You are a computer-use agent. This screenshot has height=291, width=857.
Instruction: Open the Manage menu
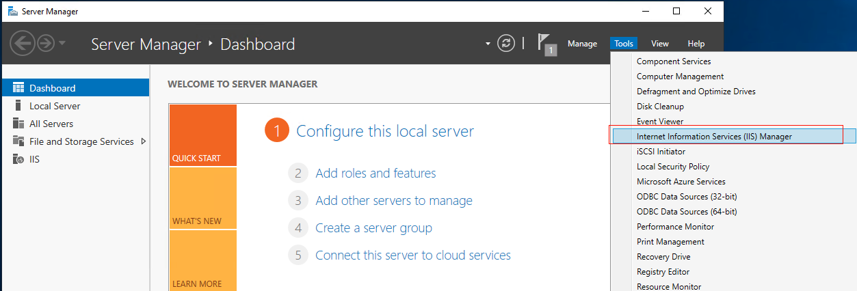[x=582, y=44]
